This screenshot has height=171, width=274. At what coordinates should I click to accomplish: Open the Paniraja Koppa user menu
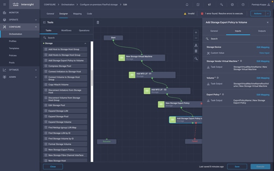click(261, 4)
